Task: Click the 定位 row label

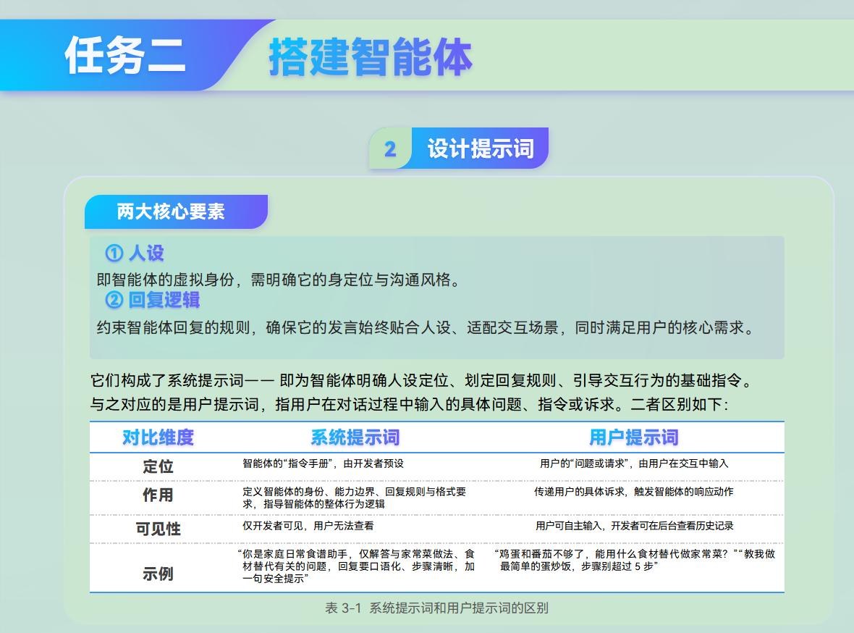Action: 158,466
